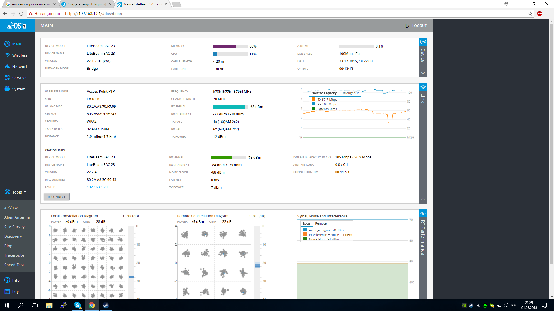The width and height of the screenshot is (554, 311).
Task: Collapse the Tools dropdown menu
Action: (16, 192)
